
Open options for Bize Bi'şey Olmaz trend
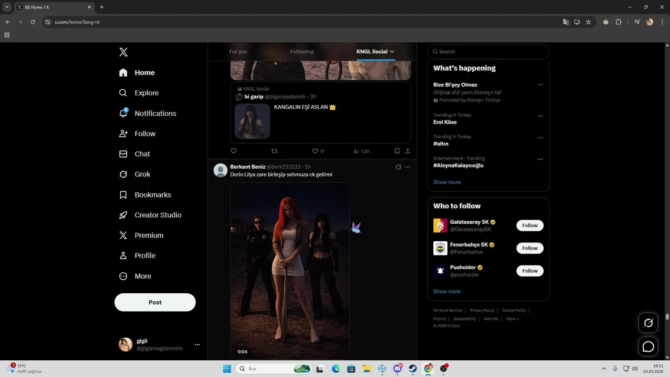(540, 85)
